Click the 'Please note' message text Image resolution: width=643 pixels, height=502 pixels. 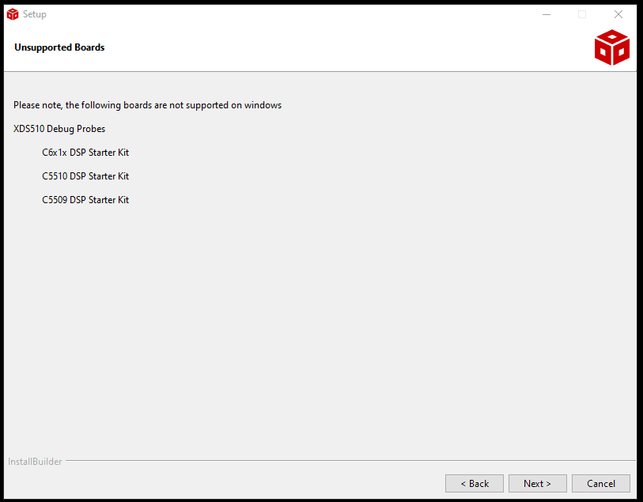(147, 105)
